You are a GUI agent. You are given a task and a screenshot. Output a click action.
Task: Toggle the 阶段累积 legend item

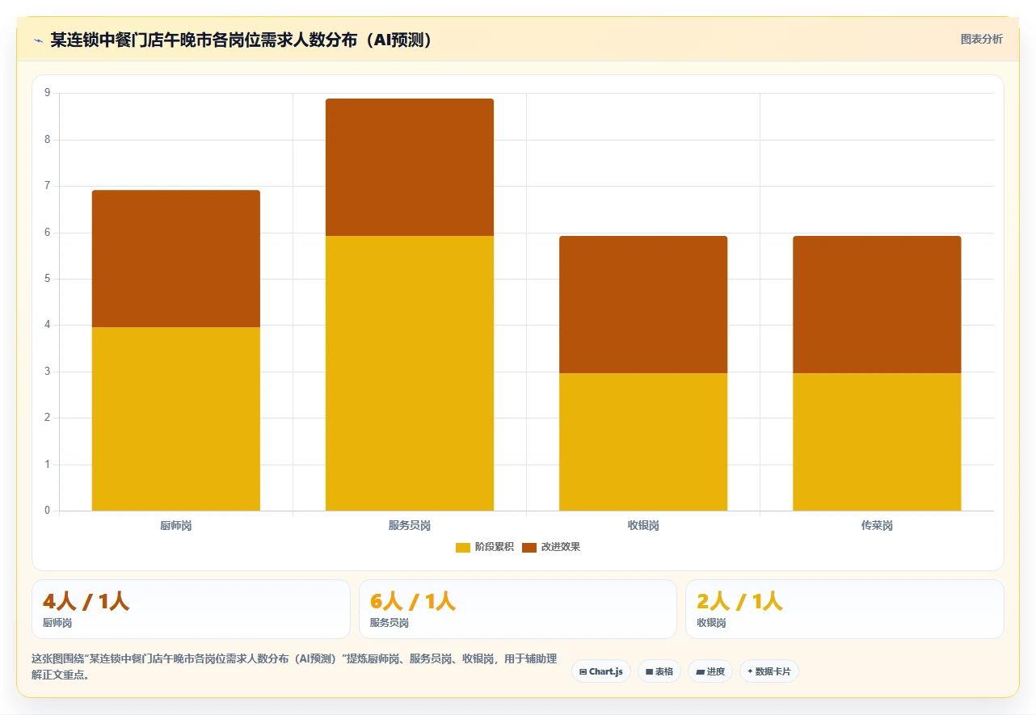pos(485,547)
